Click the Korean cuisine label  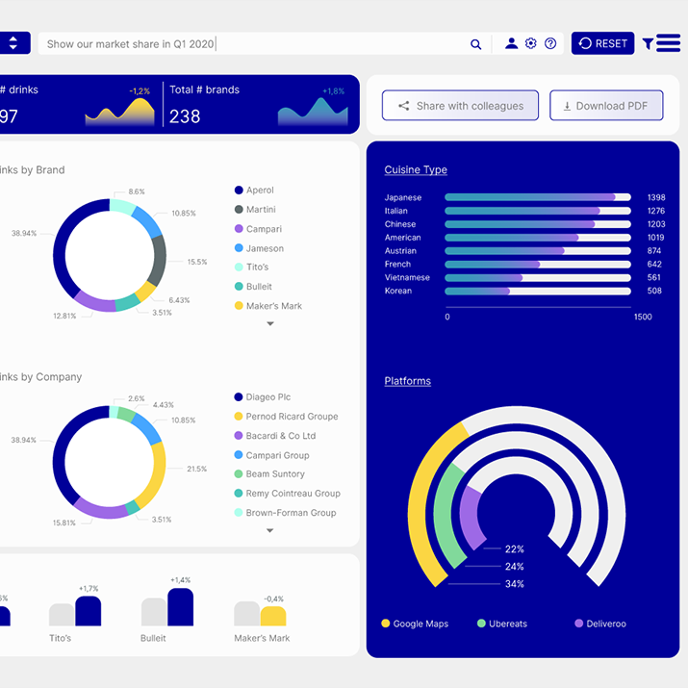(398, 291)
